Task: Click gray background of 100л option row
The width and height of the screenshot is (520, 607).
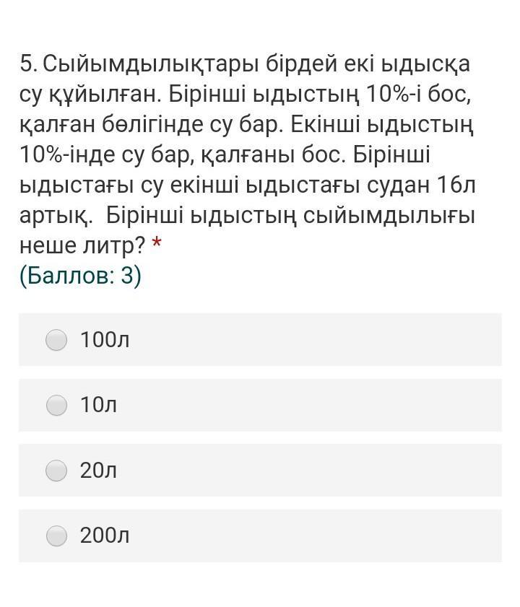Action: point(260,339)
